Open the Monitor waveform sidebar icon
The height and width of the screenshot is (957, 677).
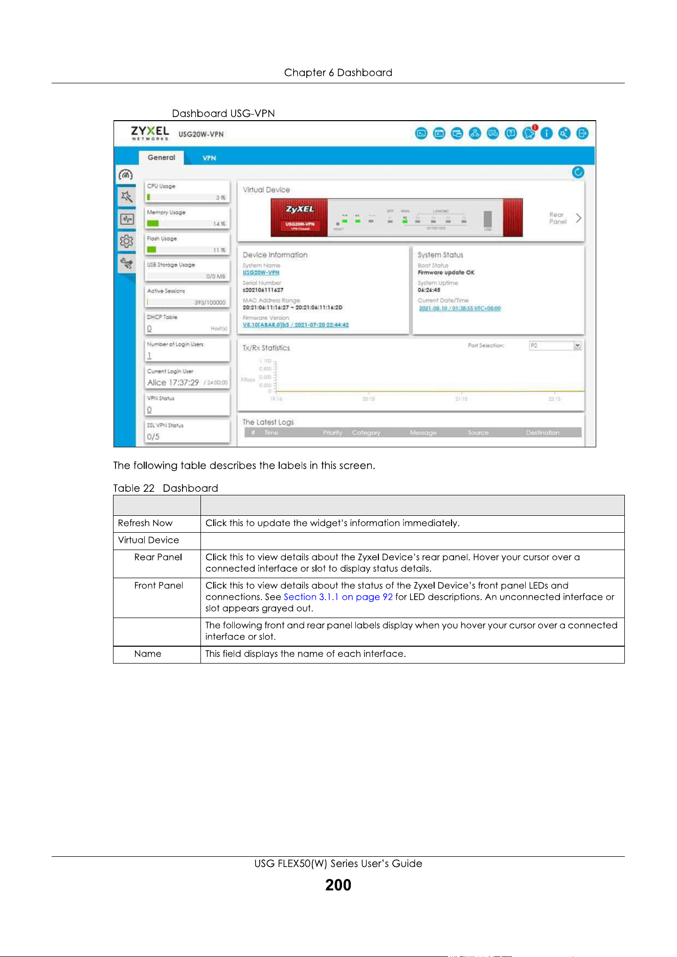(126, 219)
